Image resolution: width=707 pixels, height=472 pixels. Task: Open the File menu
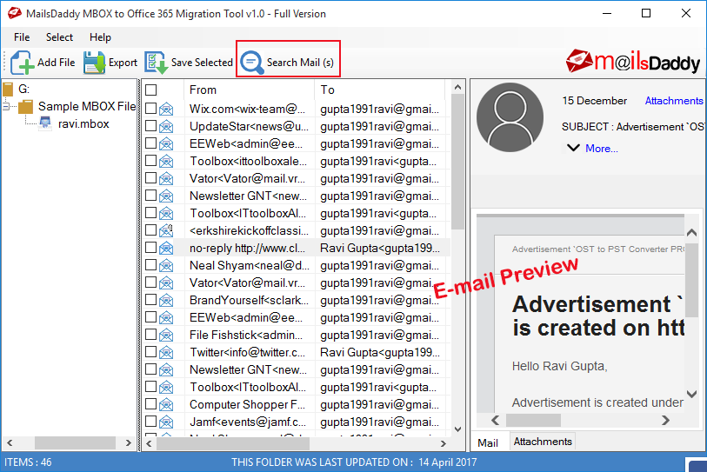pyautogui.click(x=22, y=37)
